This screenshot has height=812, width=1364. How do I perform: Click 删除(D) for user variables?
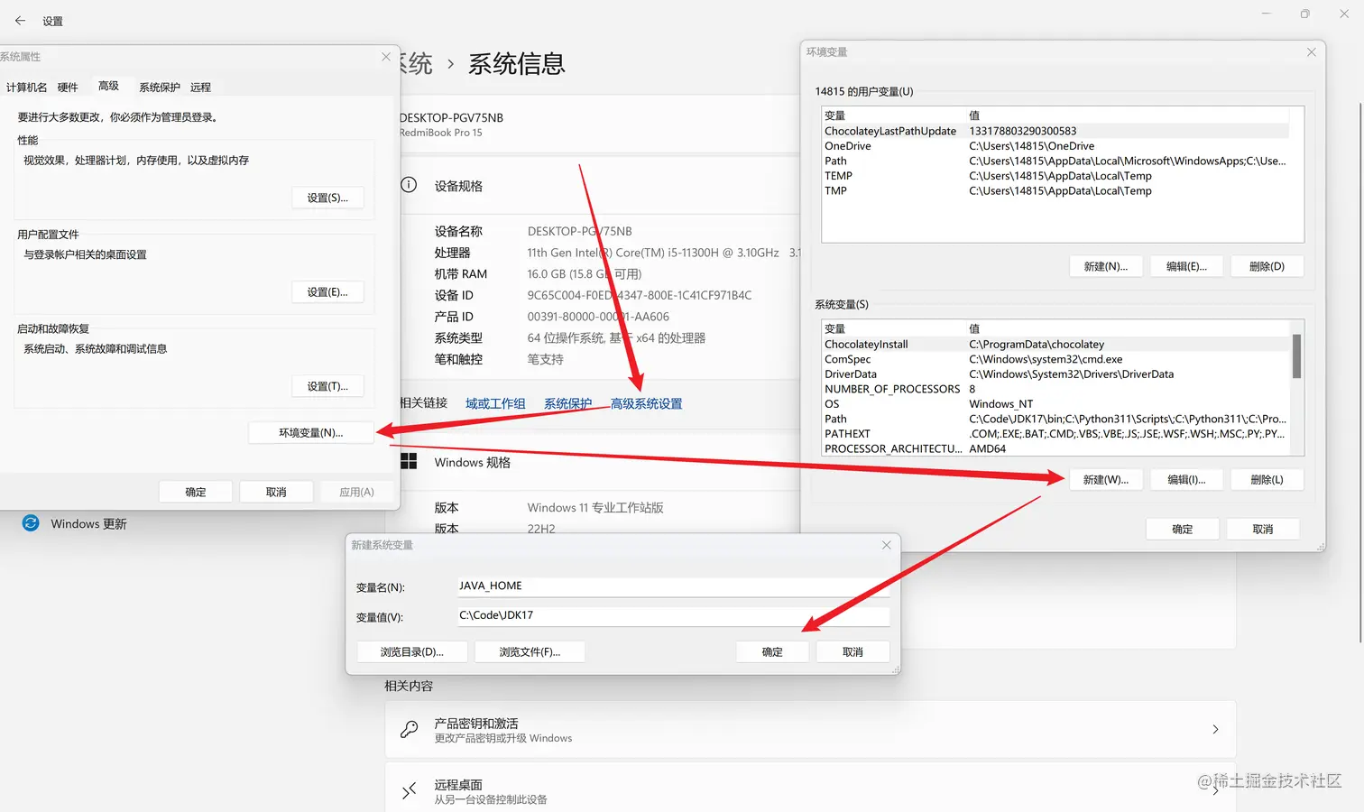[x=1267, y=266]
